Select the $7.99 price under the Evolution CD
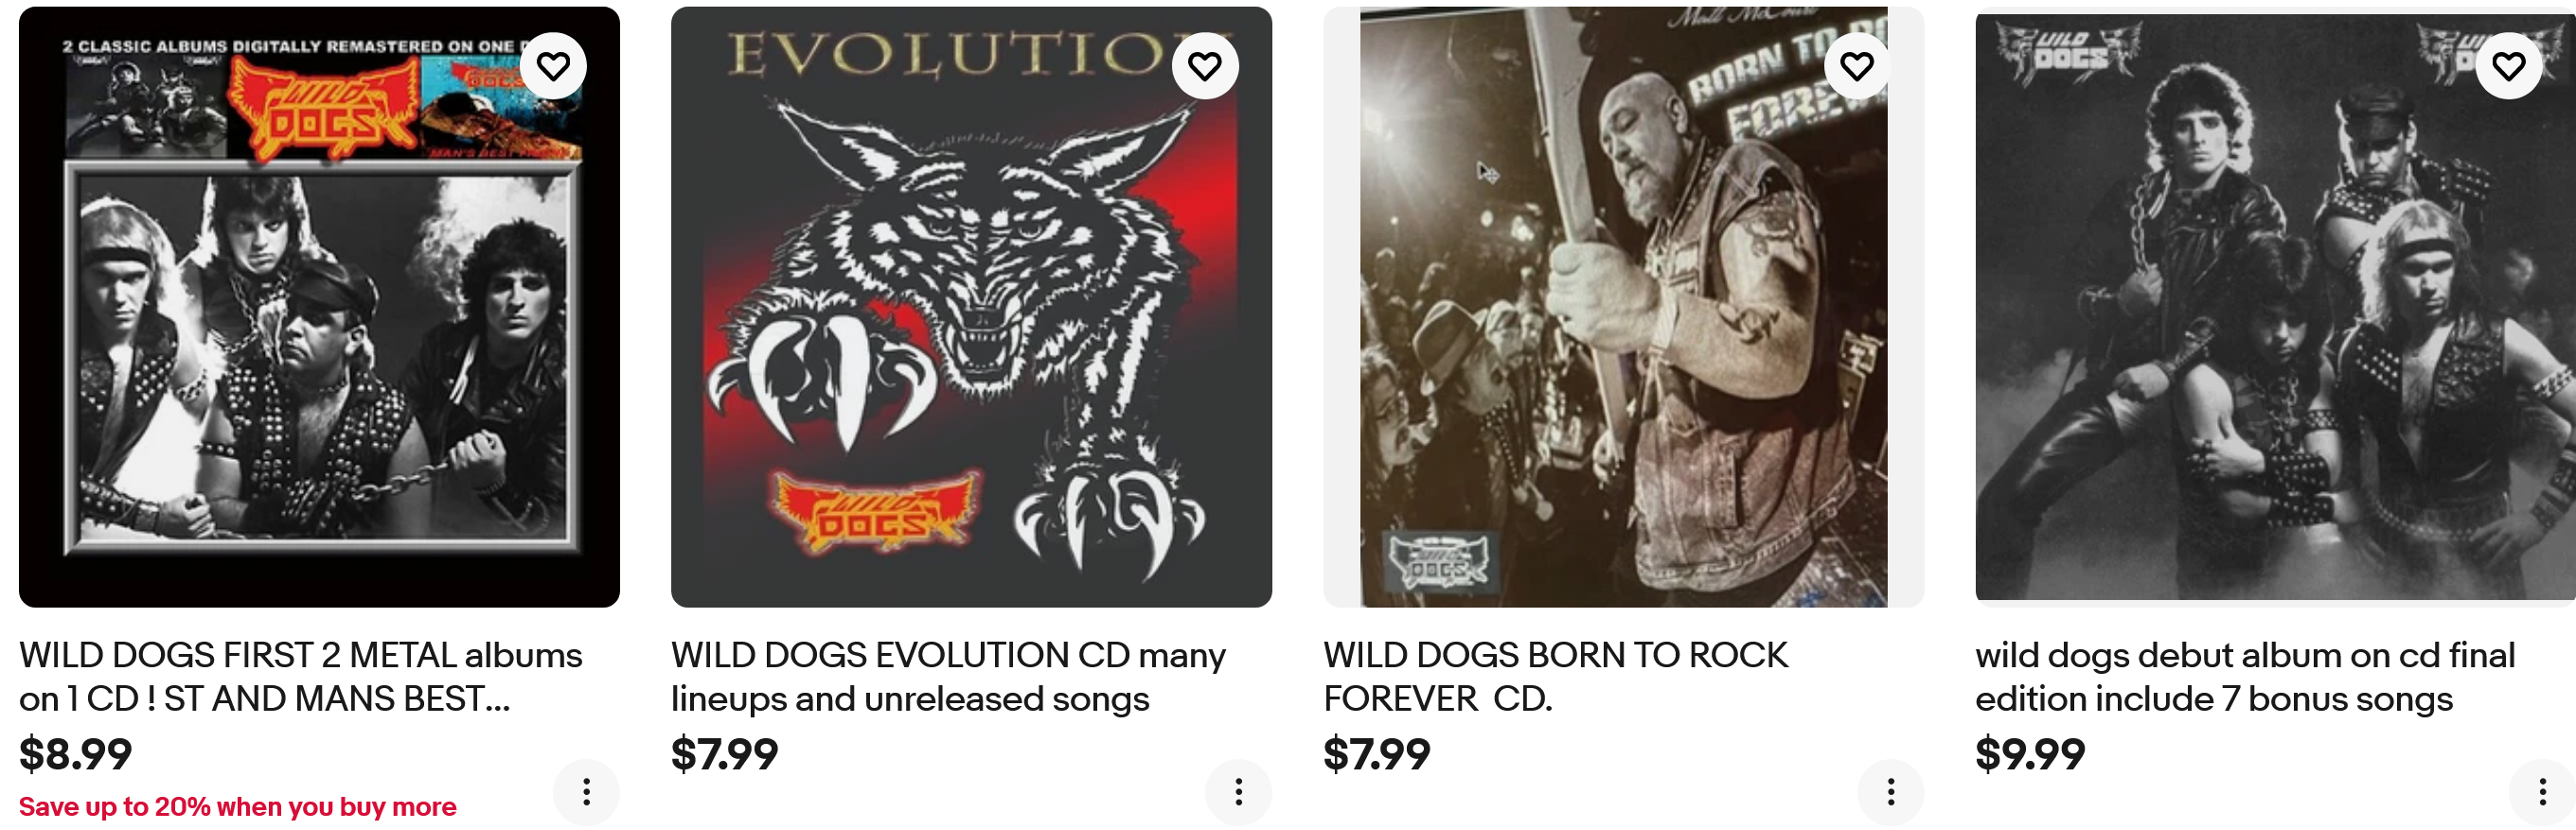 coord(724,754)
